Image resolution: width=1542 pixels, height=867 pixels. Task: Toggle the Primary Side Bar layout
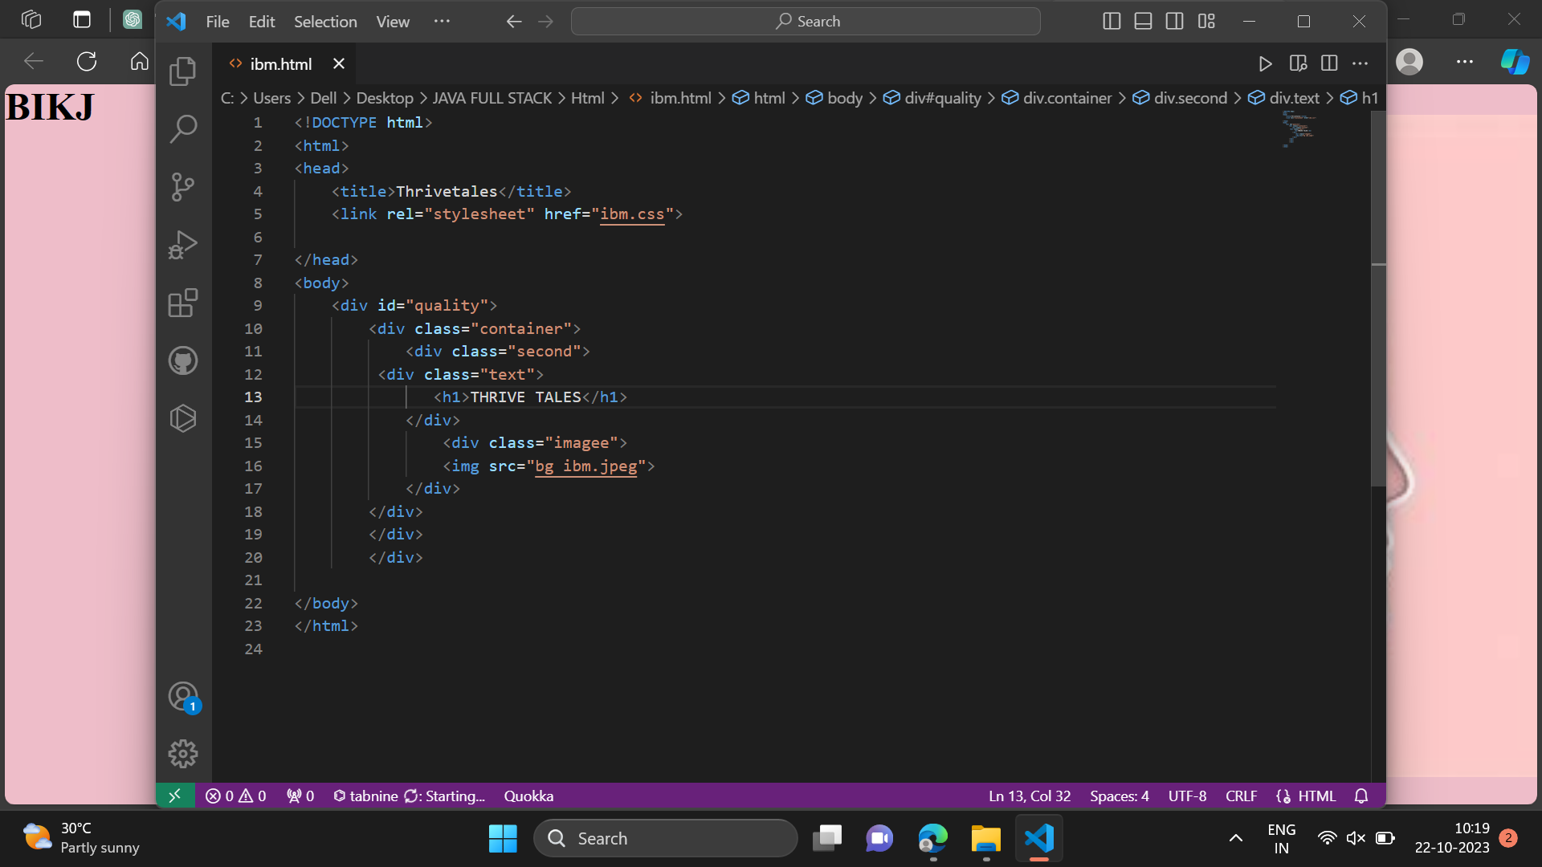(1112, 22)
